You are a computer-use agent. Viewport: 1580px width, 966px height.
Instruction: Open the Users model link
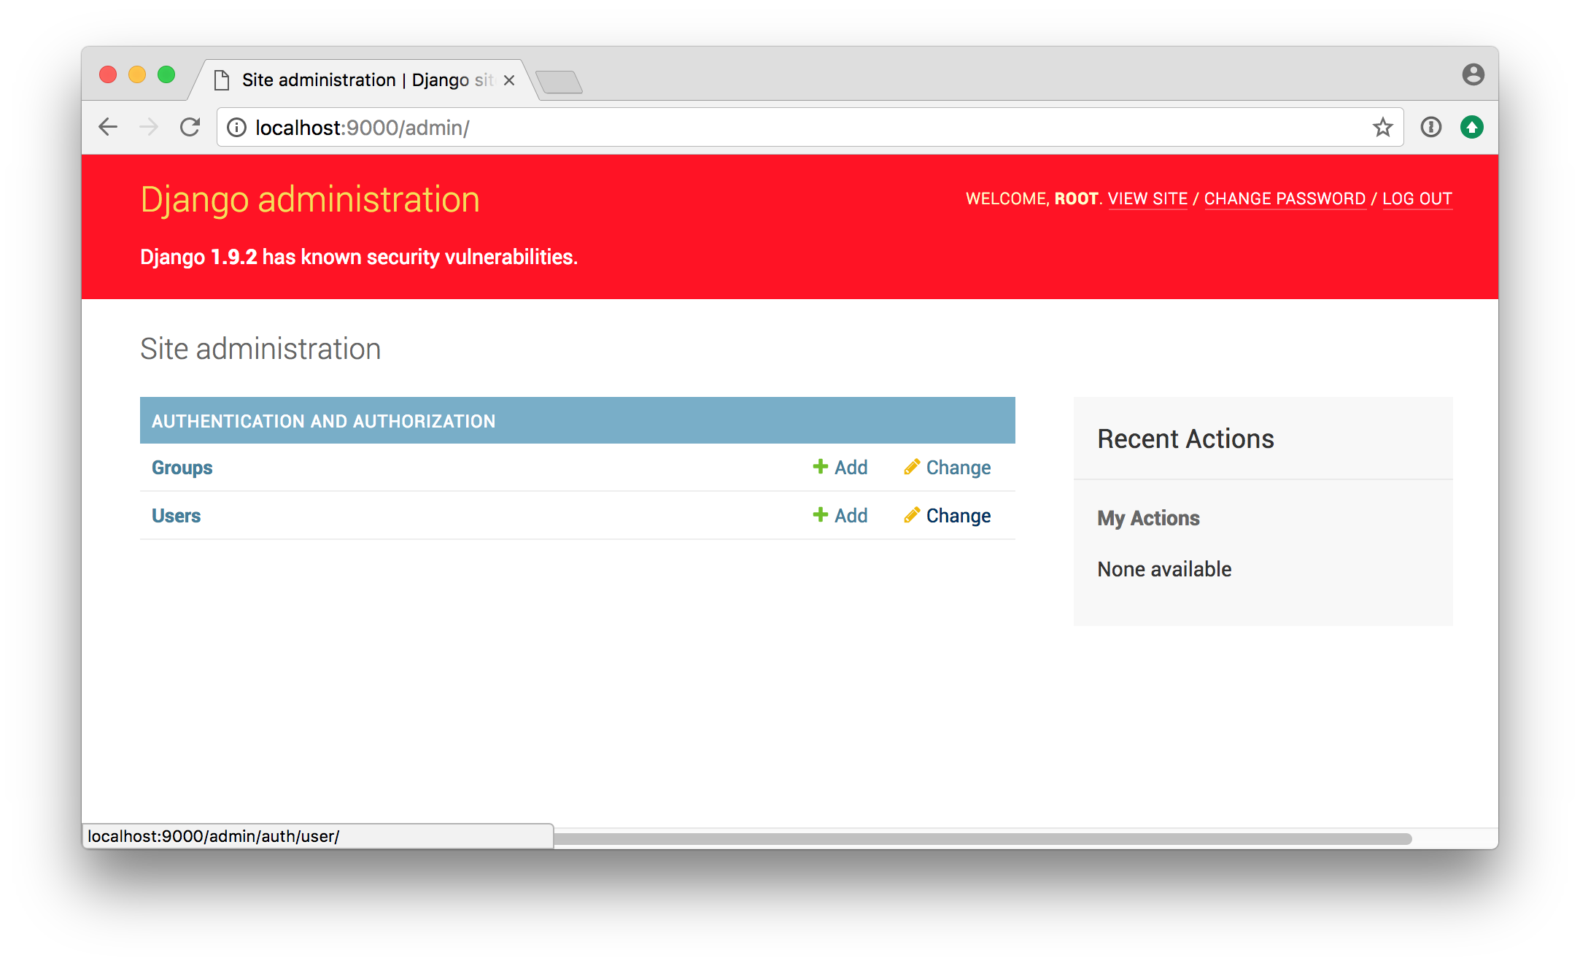(176, 516)
